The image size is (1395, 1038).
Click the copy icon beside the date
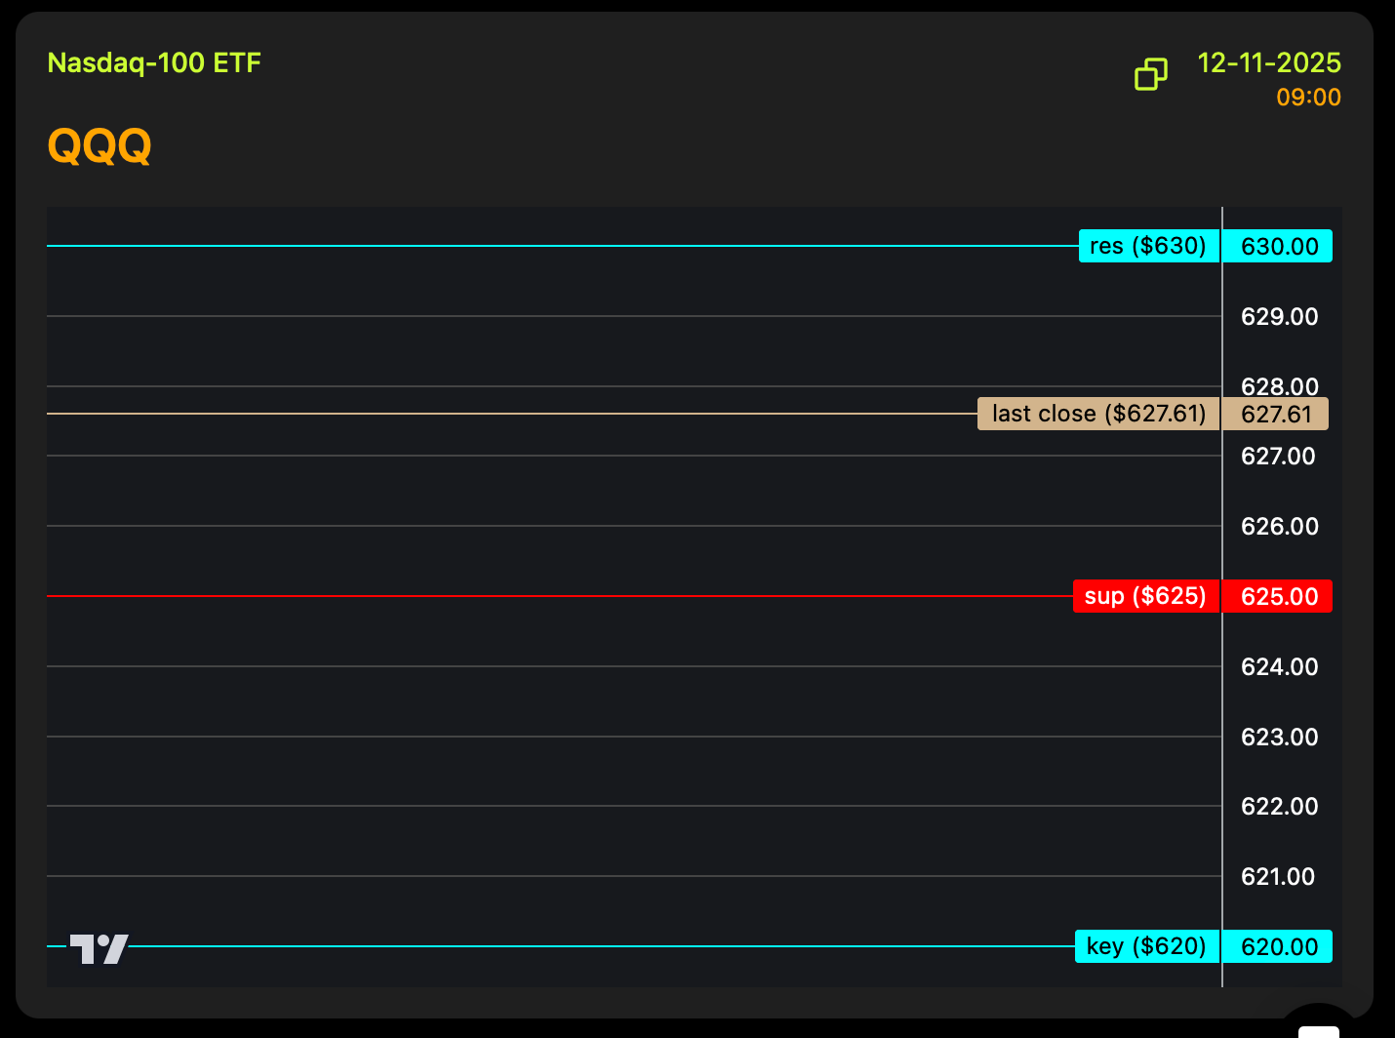(1151, 74)
